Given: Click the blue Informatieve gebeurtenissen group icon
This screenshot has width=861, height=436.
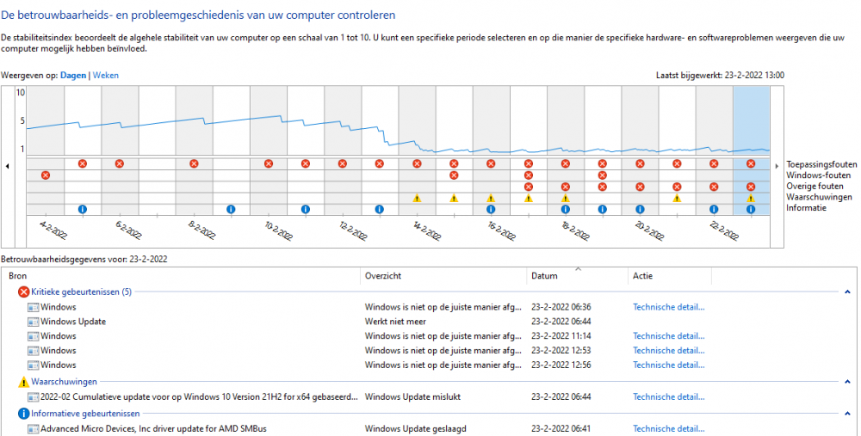Looking at the screenshot, I should (x=23, y=414).
